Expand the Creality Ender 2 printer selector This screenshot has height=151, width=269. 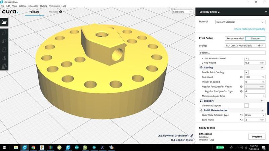pyautogui.click(x=232, y=12)
